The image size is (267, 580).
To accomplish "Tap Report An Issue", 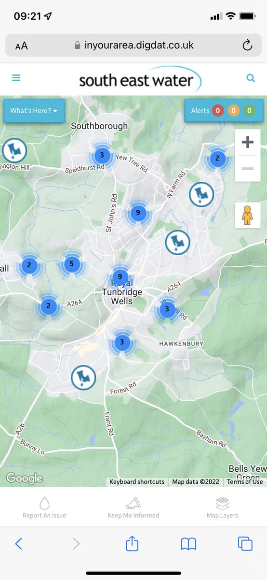I will click(44, 507).
